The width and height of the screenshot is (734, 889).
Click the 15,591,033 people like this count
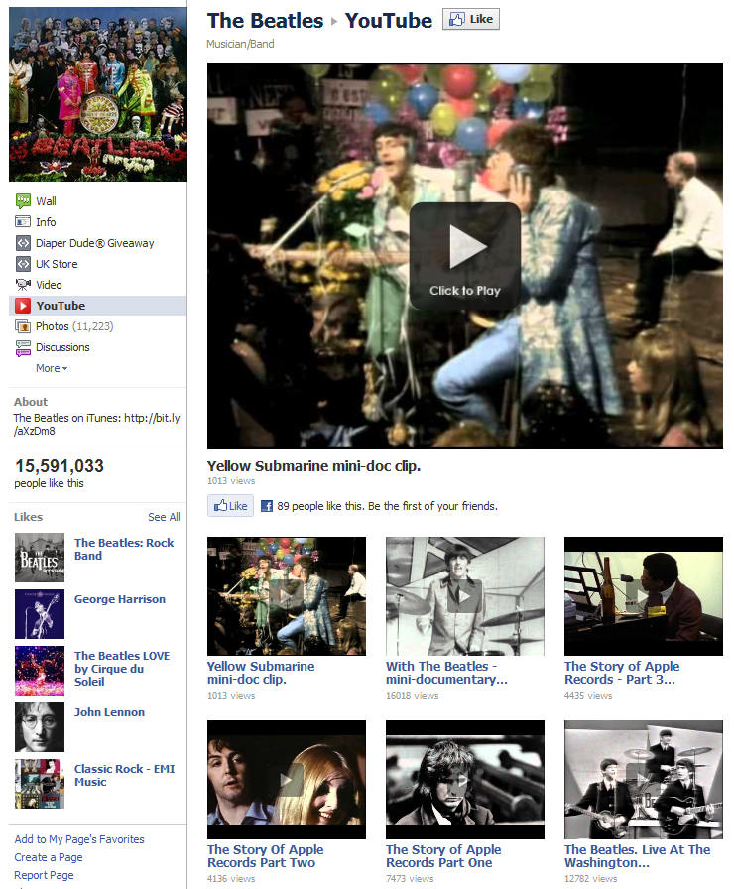tap(59, 473)
